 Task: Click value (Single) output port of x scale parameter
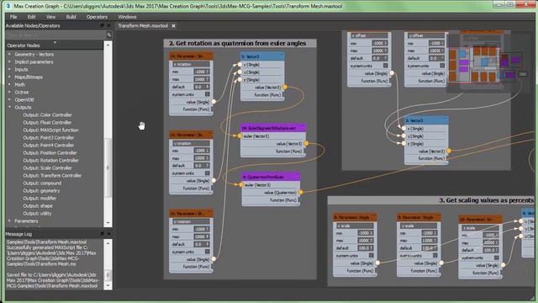click(377, 263)
